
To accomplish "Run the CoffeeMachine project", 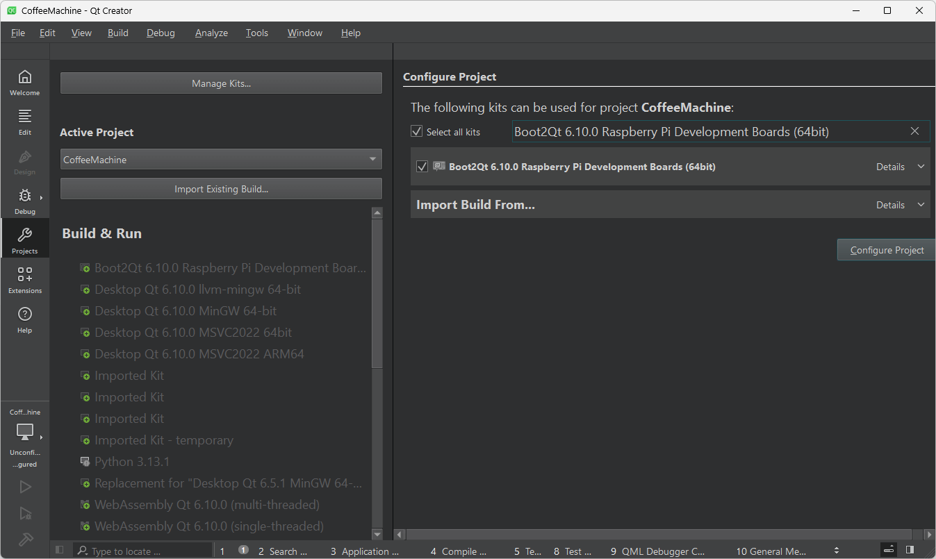I will (x=25, y=486).
